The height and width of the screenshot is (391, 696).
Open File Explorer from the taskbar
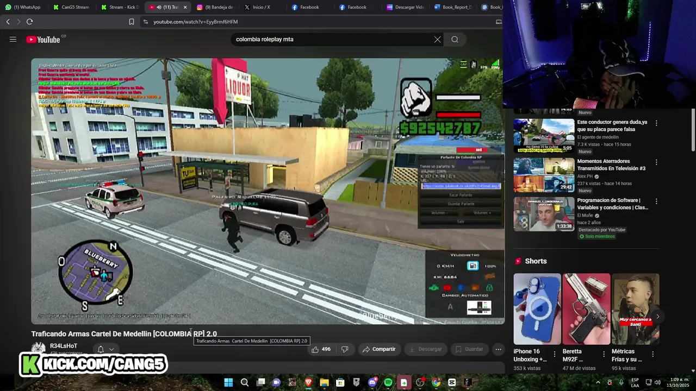click(324, 382)
